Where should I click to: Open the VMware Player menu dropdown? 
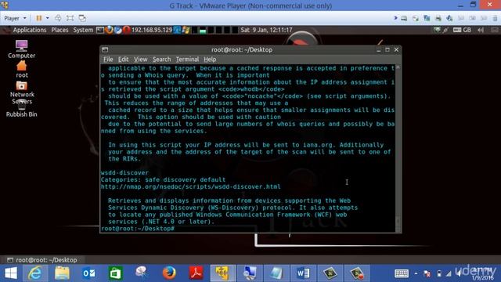coord(15,18)
